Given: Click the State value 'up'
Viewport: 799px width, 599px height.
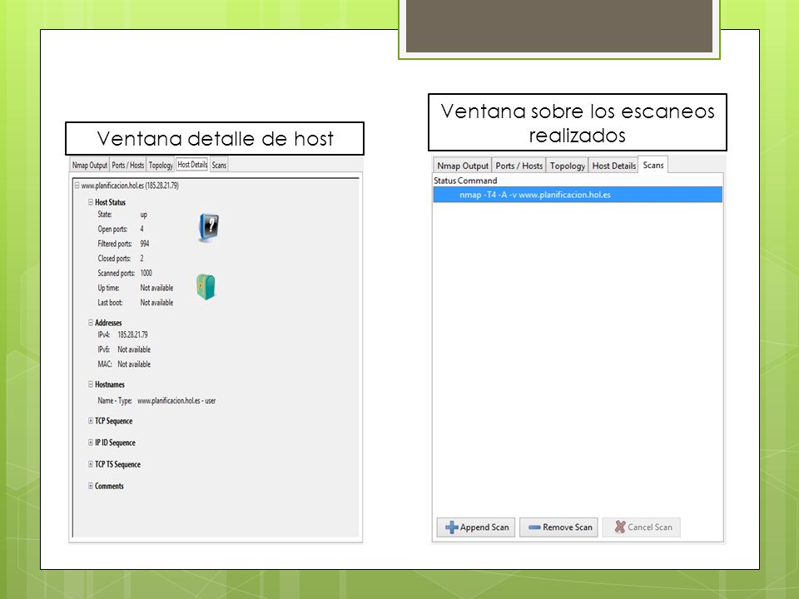Looking at the screenshot, I should coord(144,215).
